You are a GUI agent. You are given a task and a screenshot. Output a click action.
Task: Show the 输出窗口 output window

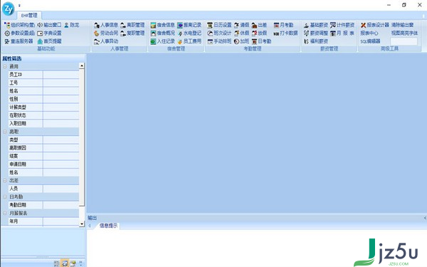pos(49,25)
